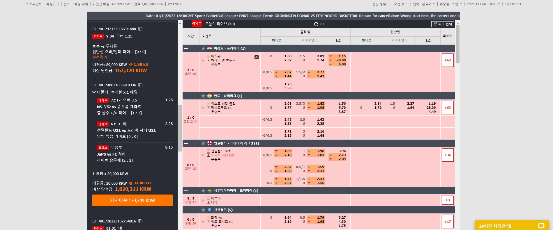Screen dimensions: 553x230
Task: Open the +62 more markets button
Action: click(x=448, y=60)
